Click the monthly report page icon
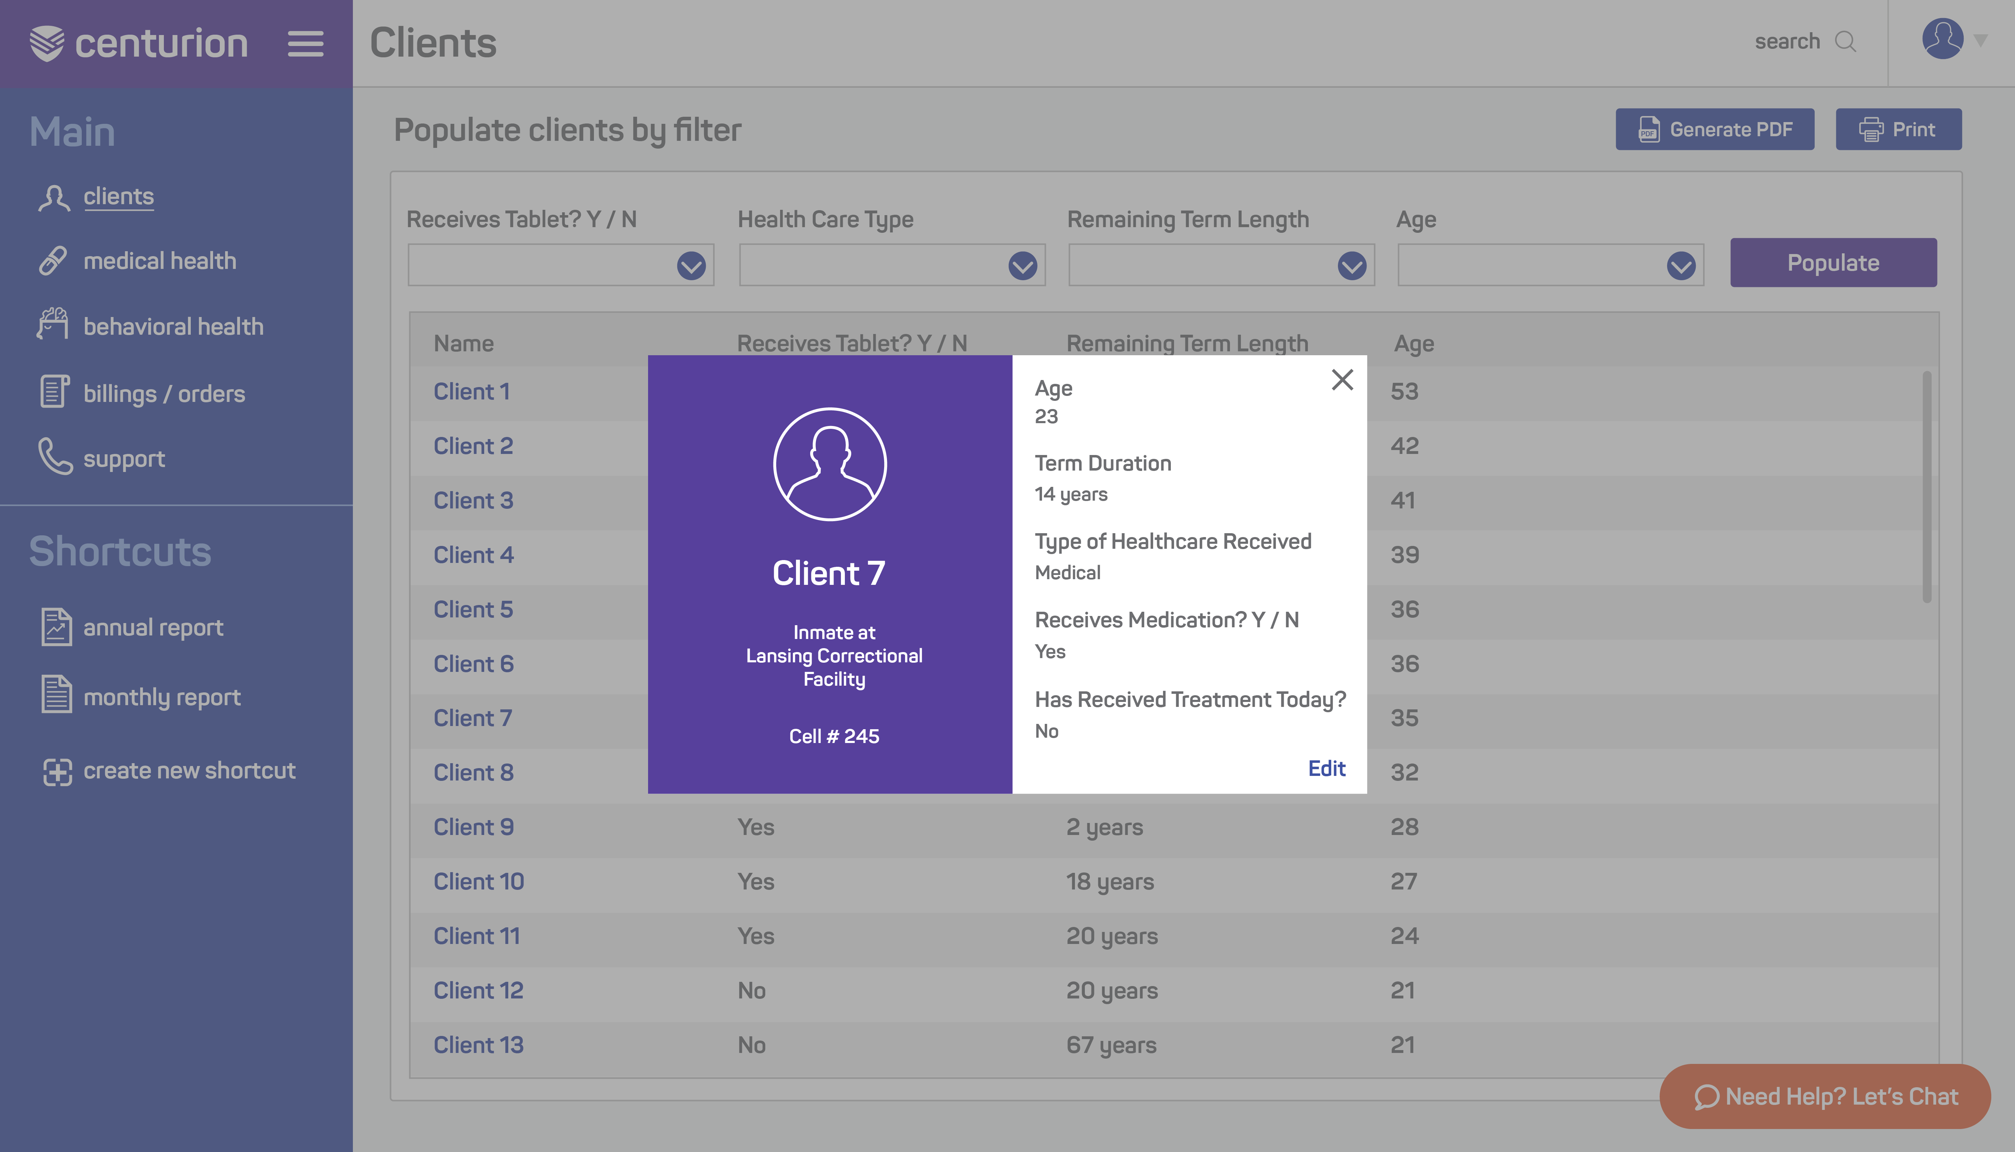 (56, 694)
